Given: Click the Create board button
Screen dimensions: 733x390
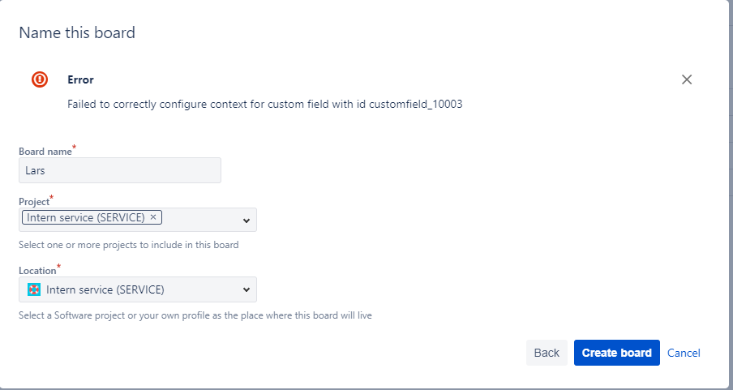Looking at the screenshot, I should [616, 353].
